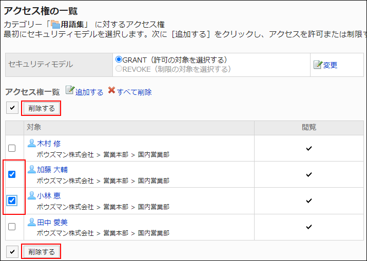Click the folder icon next to 用語集
The image size is (367, 261).
pos(55,25)
